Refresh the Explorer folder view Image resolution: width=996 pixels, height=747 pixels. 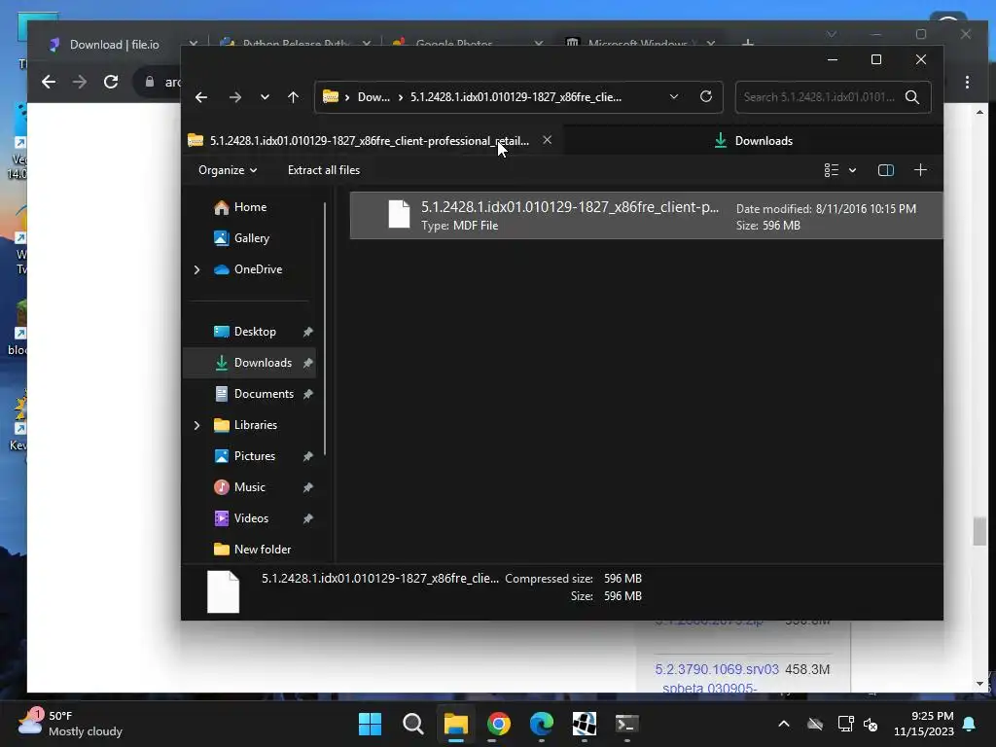click(706, 96)
